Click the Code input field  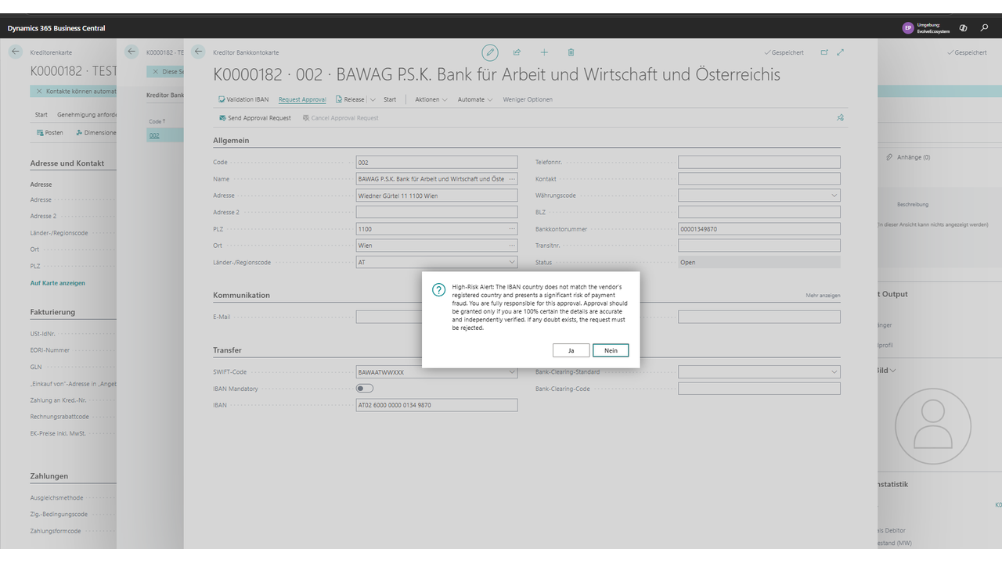point(437,163)
